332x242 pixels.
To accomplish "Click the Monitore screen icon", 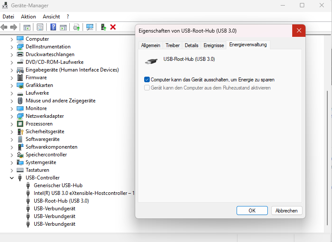I will 20,108.
